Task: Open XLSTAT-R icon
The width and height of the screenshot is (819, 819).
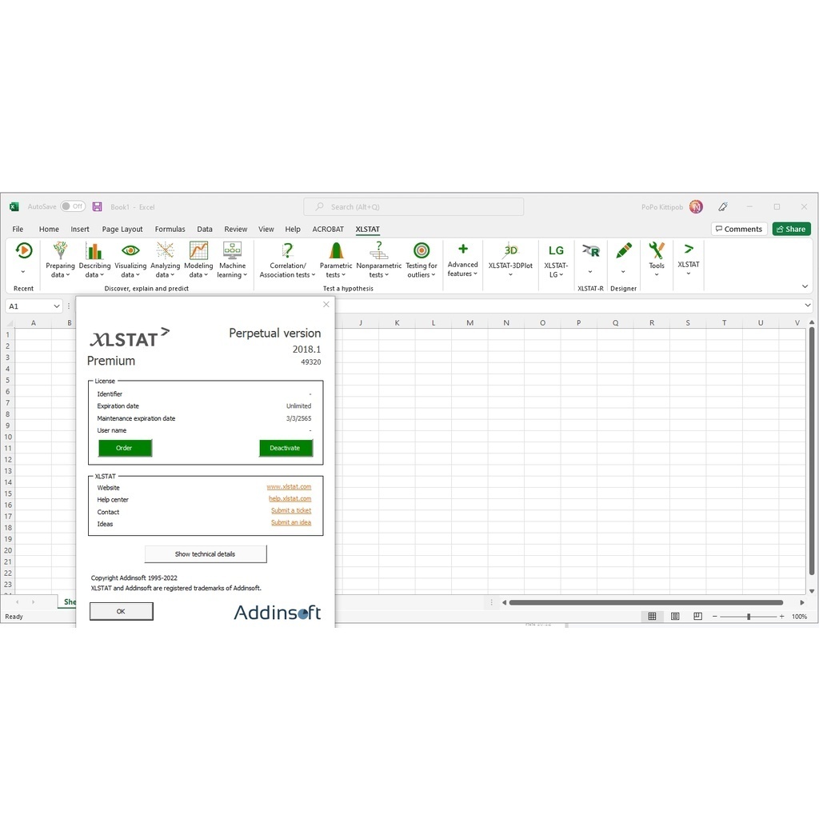Action: [x=590, y=250]
